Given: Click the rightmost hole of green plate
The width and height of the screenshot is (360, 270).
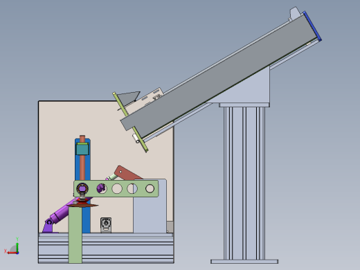Looking at the screenshot, I should click(x=150, y=188).
